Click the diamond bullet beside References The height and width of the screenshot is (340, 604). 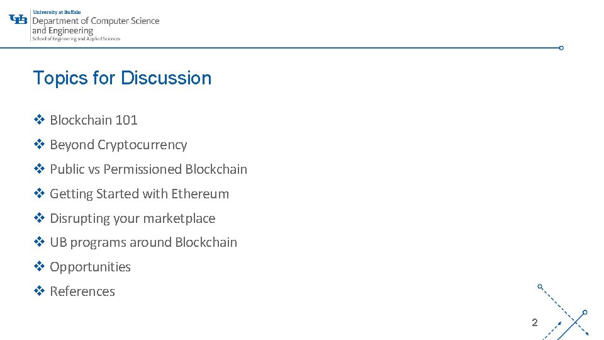pyautogui.click(x=39, y=291)
